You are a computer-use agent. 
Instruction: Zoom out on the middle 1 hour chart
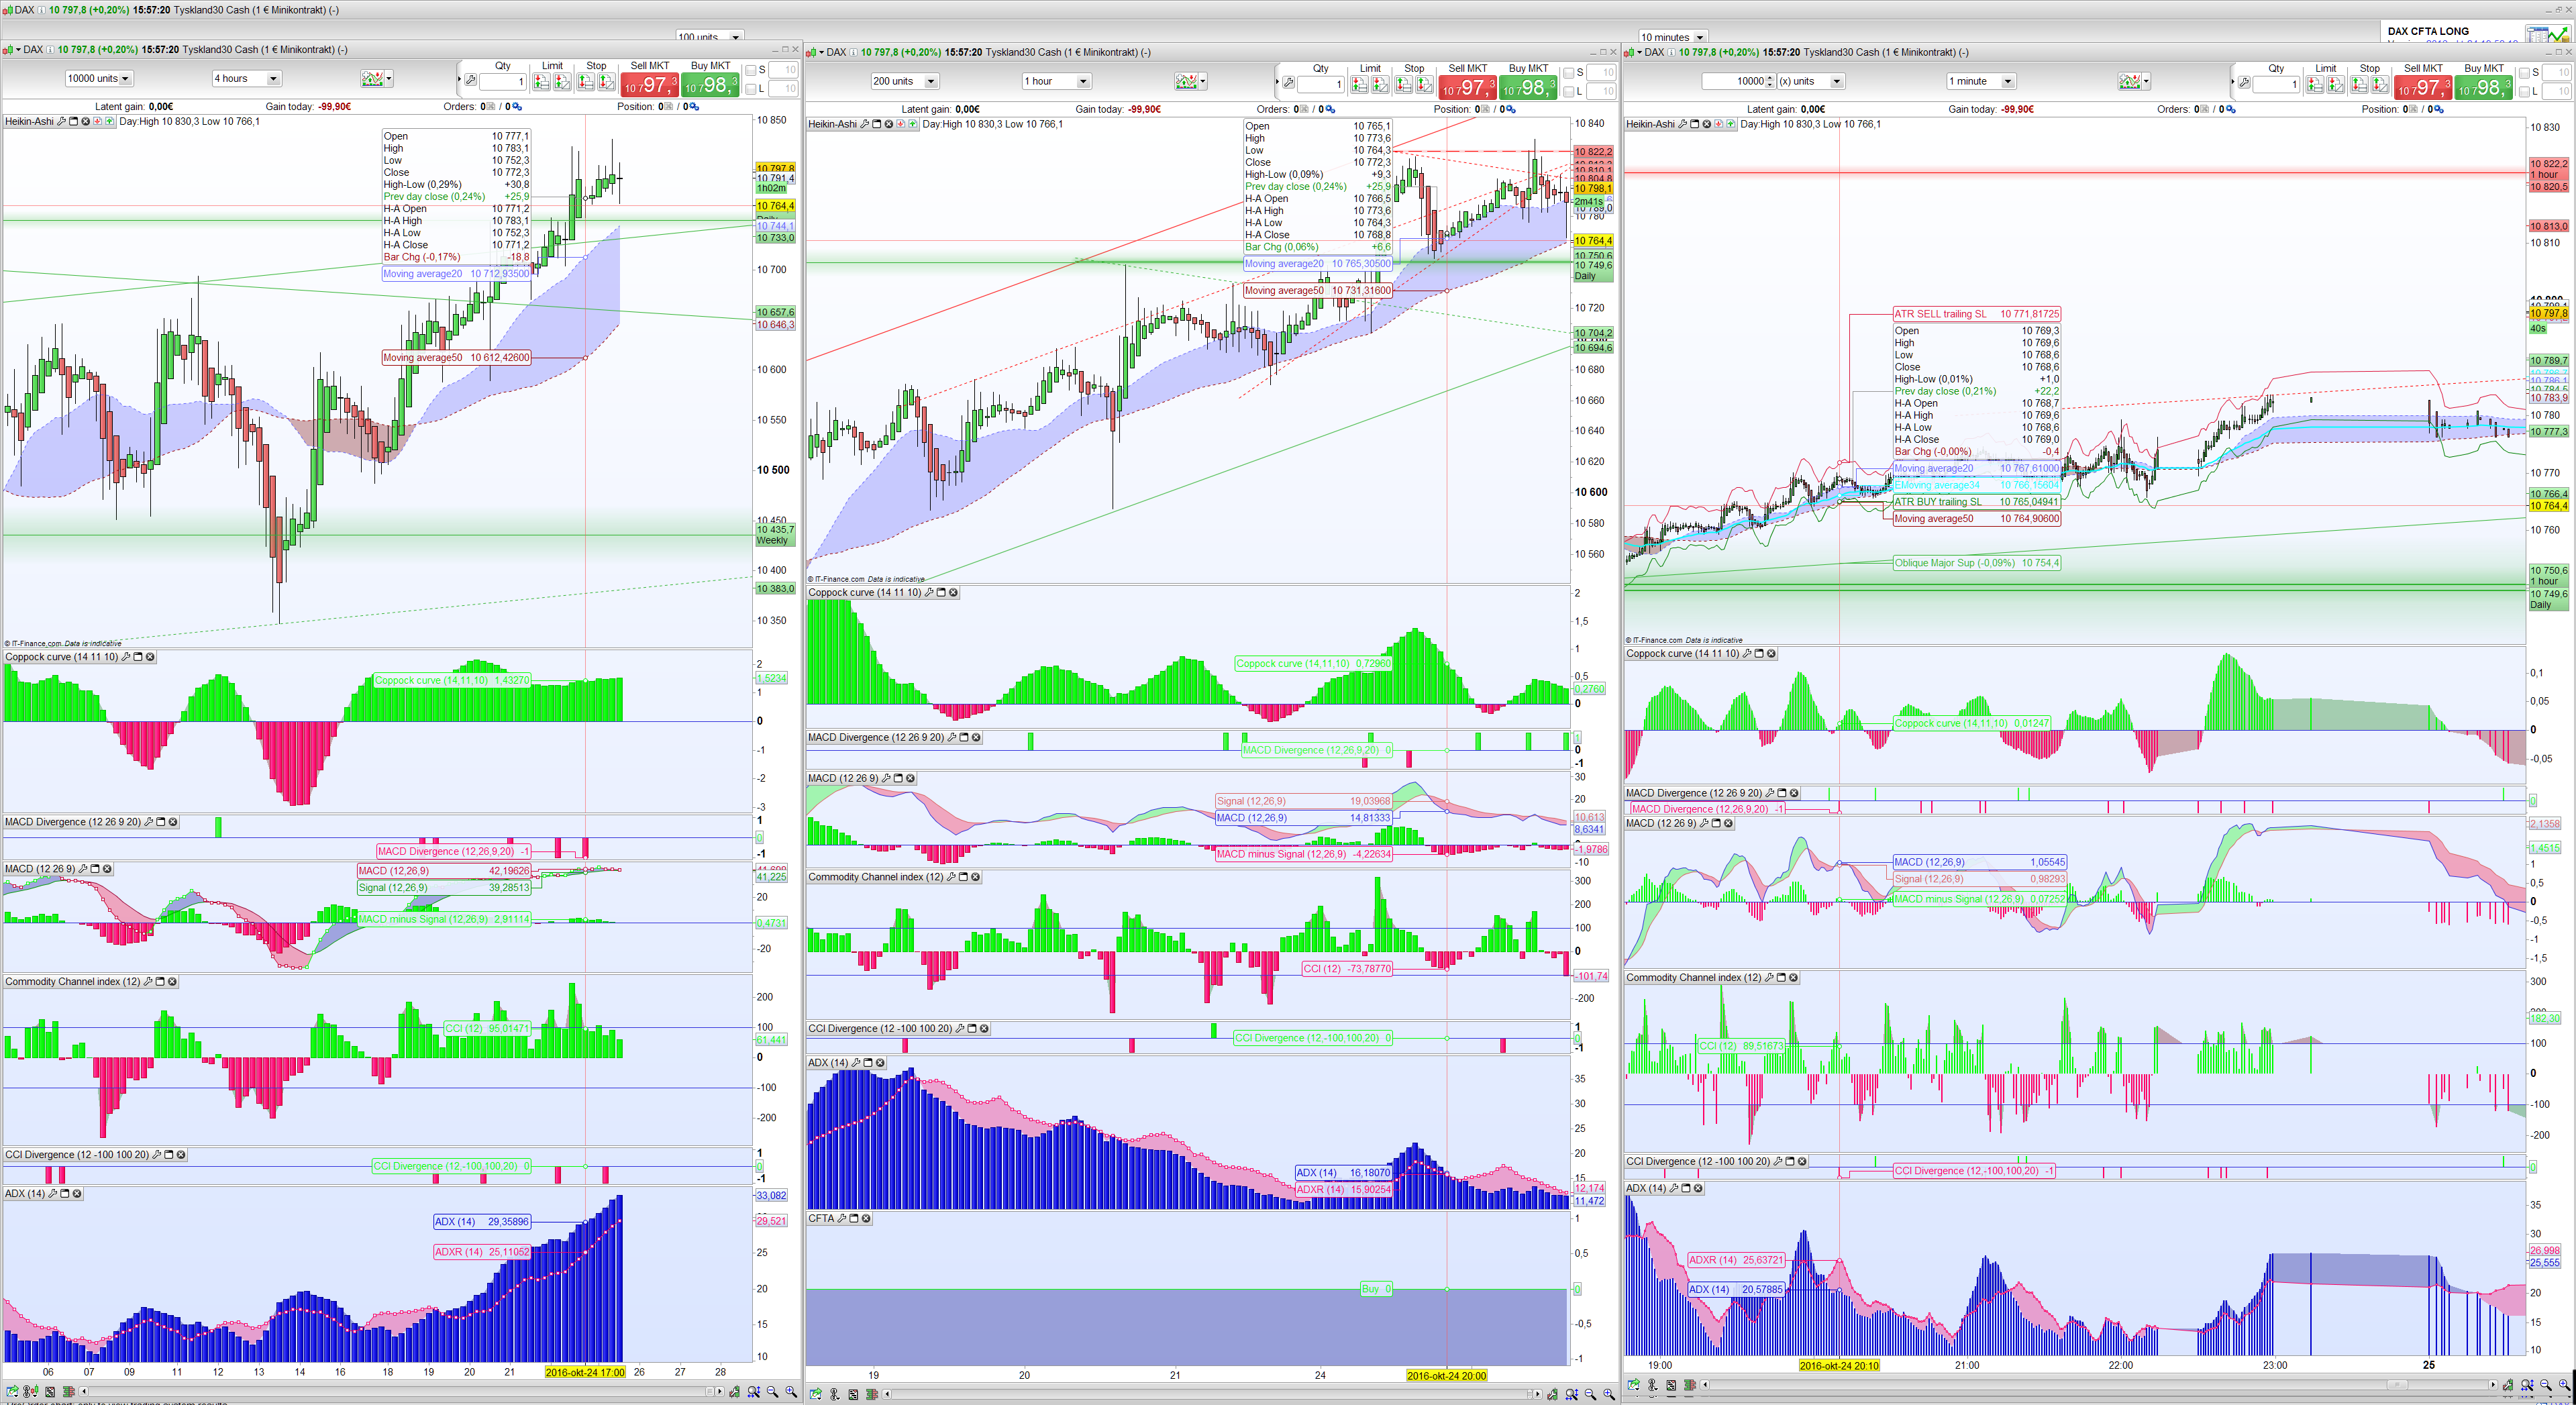(1590, 1394)
